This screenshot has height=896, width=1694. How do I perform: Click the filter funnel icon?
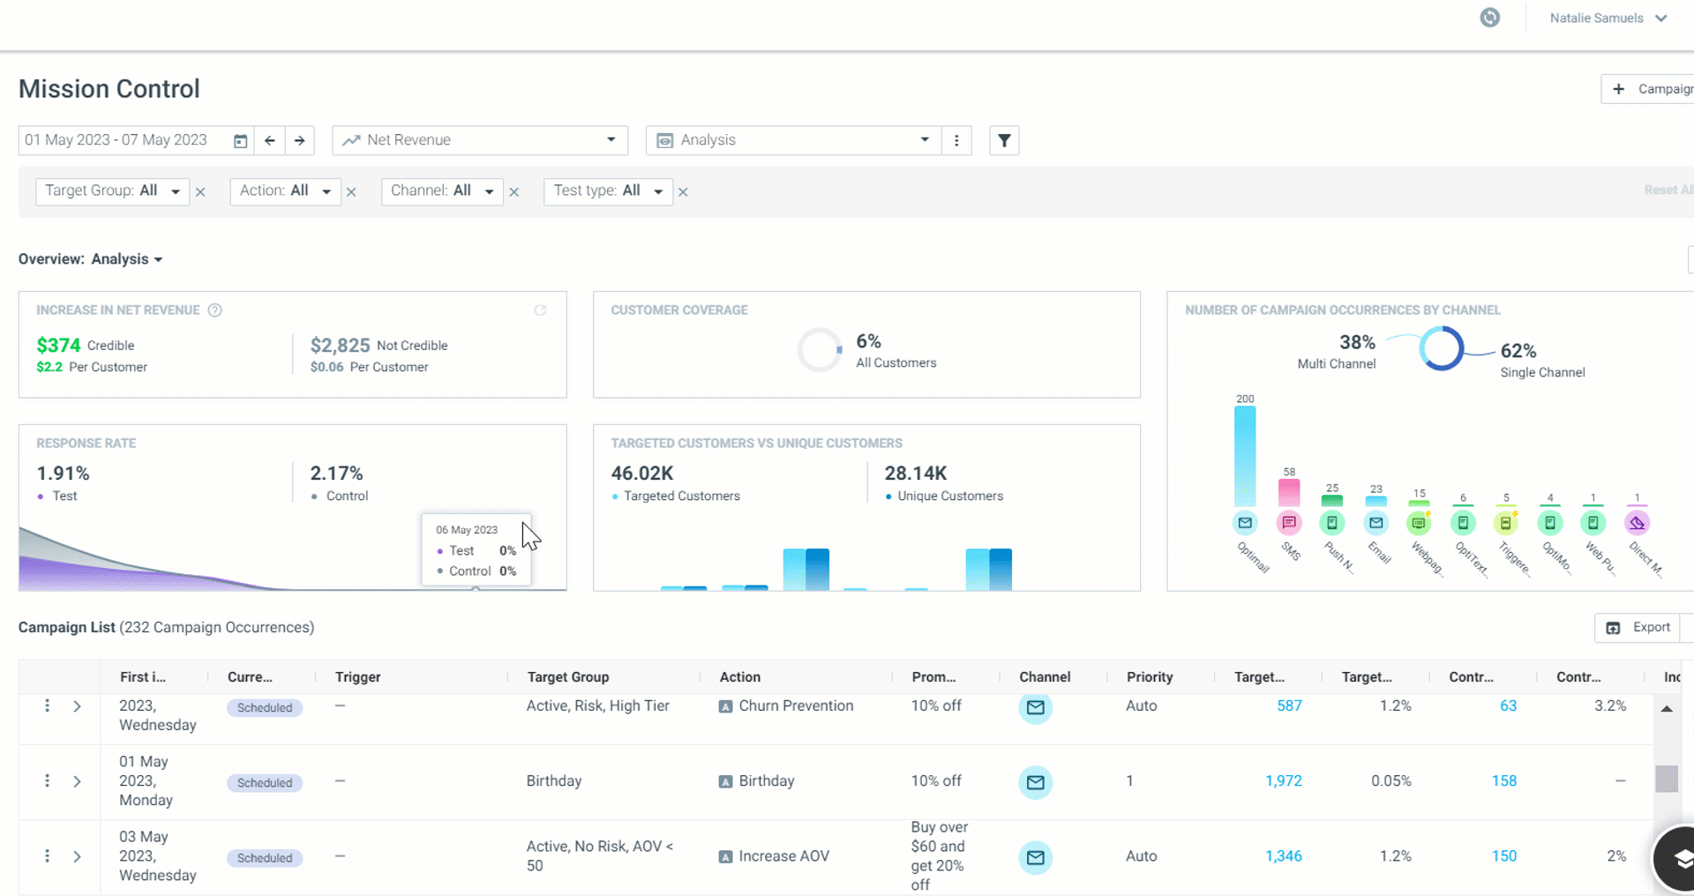click(1004, 141)
